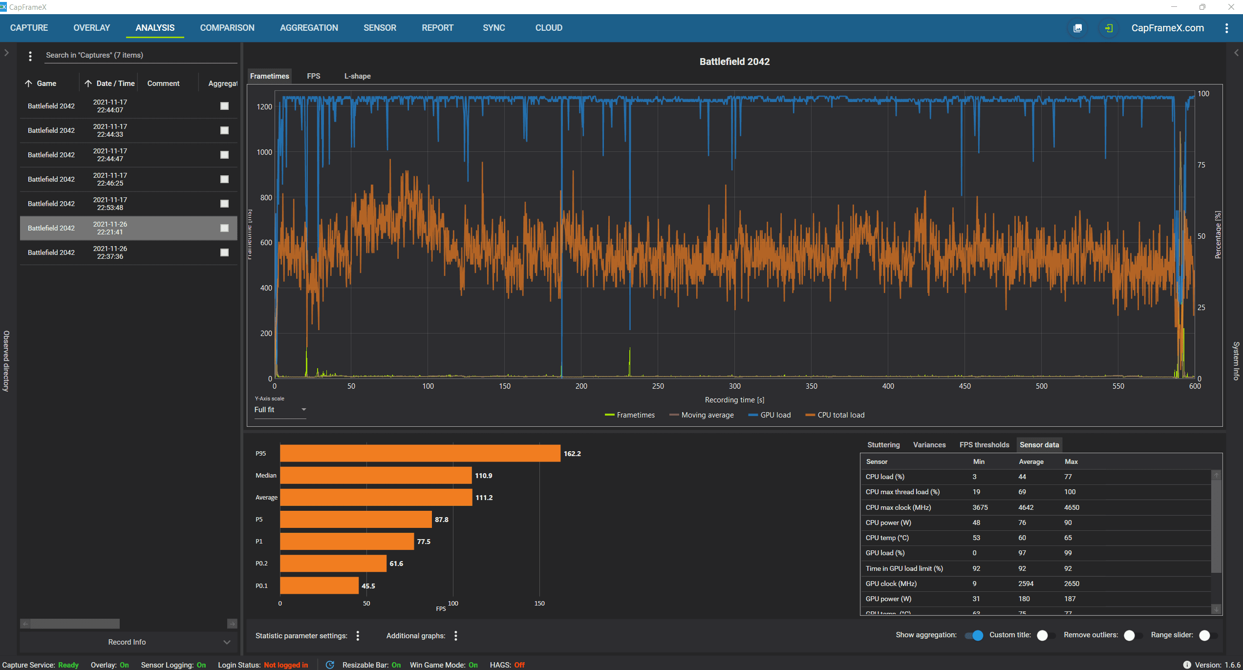Select the Sensor data tab
Screen dimensions: 1243x670
pos(1039,445)
